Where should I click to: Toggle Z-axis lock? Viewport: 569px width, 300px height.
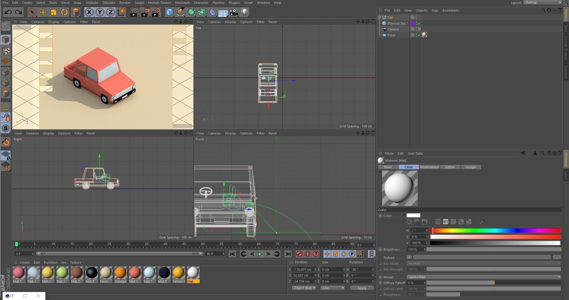tap(111, 12)
